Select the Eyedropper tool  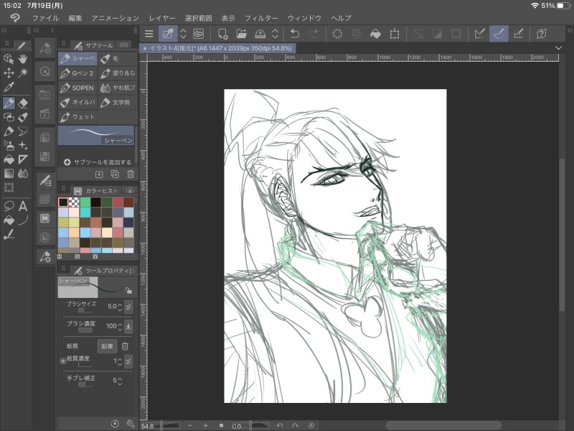[9, 87]
